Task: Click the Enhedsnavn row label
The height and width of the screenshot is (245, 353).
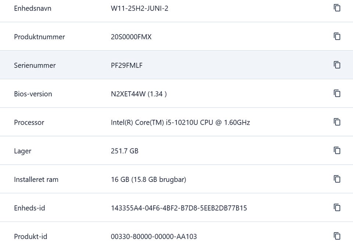Action: click(x=33, y=8)
